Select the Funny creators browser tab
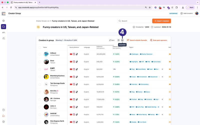The height and width of the screenshot is (125, 200). (23, 2)
